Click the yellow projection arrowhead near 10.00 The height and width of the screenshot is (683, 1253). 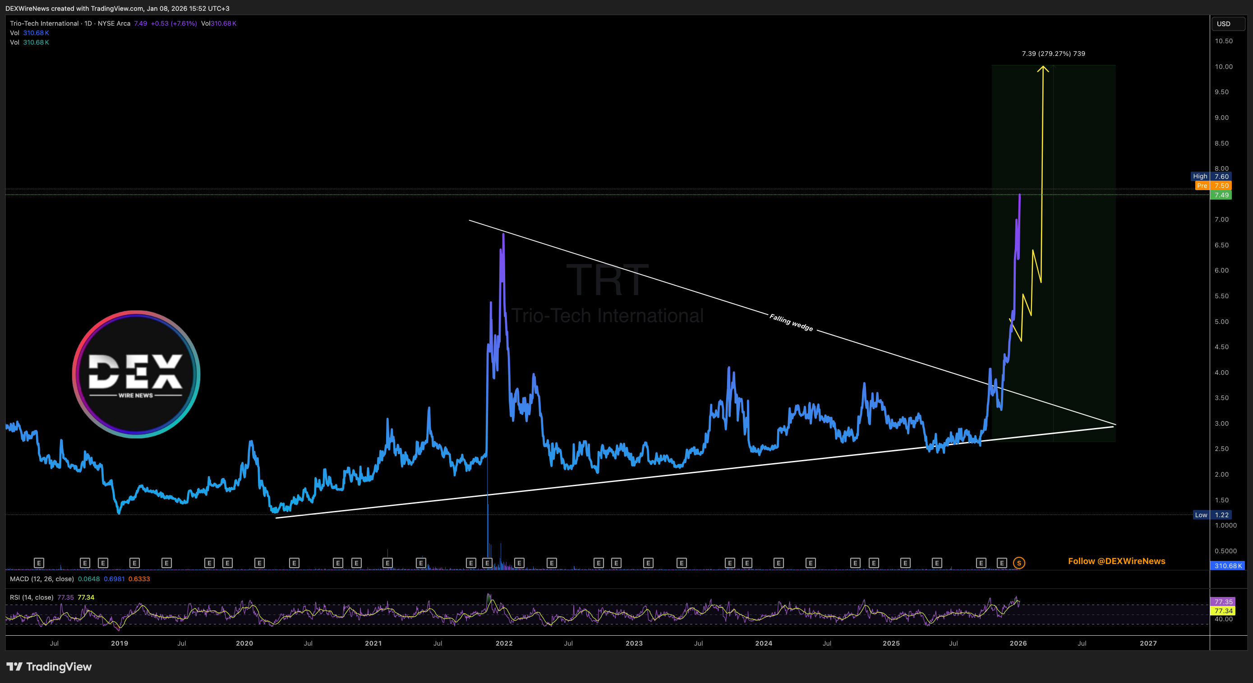pyautogui.click(x=1042, y=69)
